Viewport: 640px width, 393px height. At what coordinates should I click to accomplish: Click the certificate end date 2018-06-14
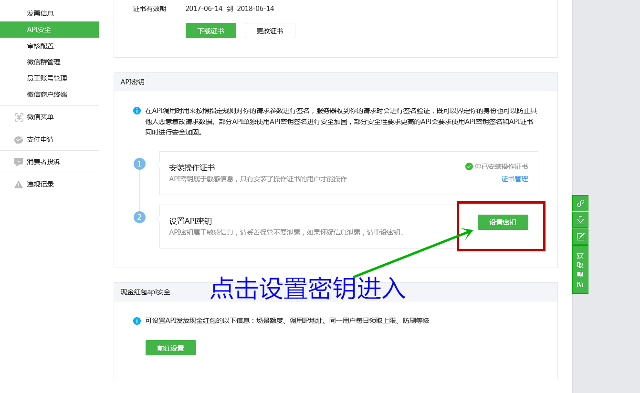point(255,9)
